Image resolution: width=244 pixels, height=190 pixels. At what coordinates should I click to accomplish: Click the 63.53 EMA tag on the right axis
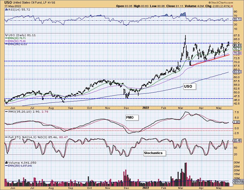(x=237, y=72)
